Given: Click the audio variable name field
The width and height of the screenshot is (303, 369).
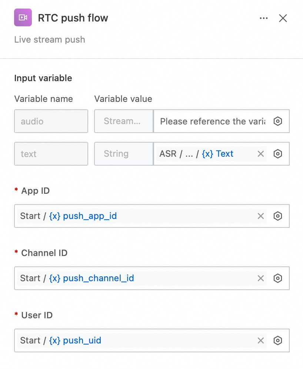Looking at the screenshot, I should click(x=51, y=121).
